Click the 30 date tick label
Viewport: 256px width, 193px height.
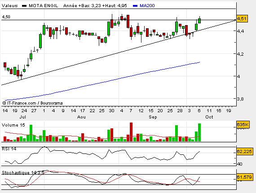(111, 110)
